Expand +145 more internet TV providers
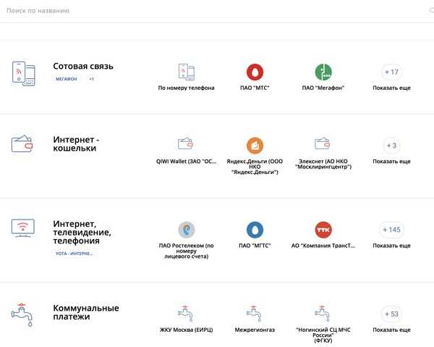This screenshot has width=434, height=347. pos(391,230)
